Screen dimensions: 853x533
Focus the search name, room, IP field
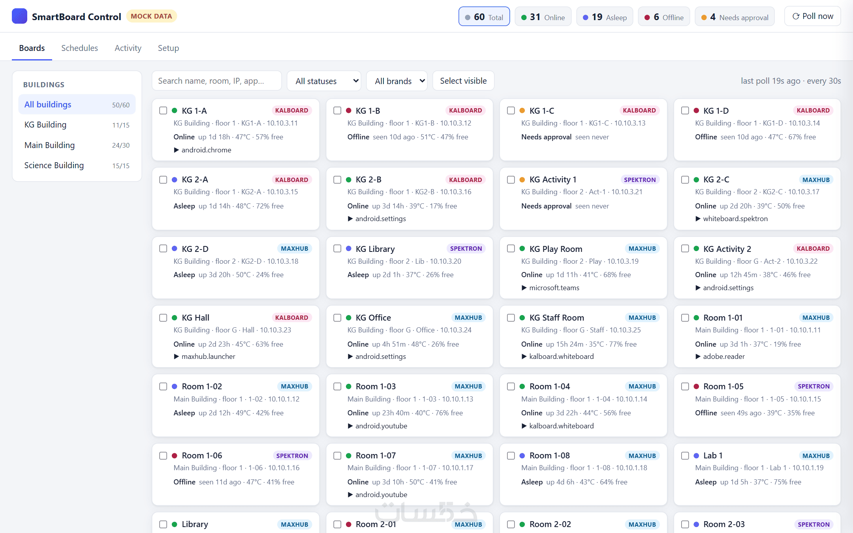click(x=217, y=81)
